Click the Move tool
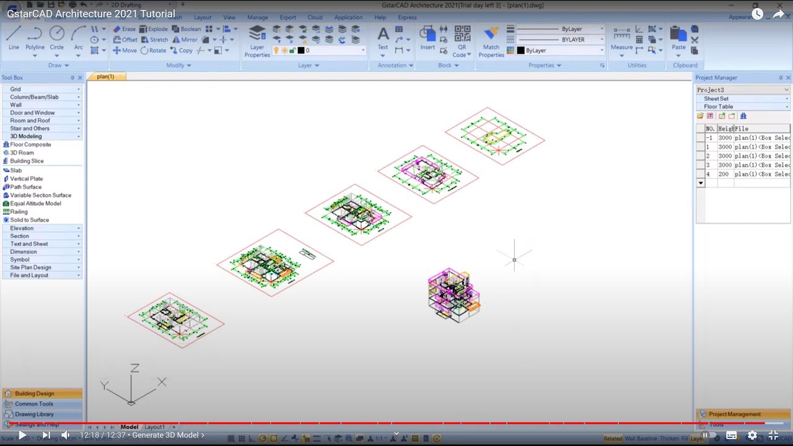 tap(125, 50)
